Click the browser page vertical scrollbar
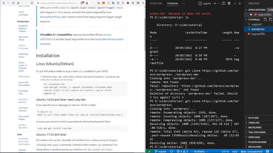The image size is (273, 153). coord(145,34)
